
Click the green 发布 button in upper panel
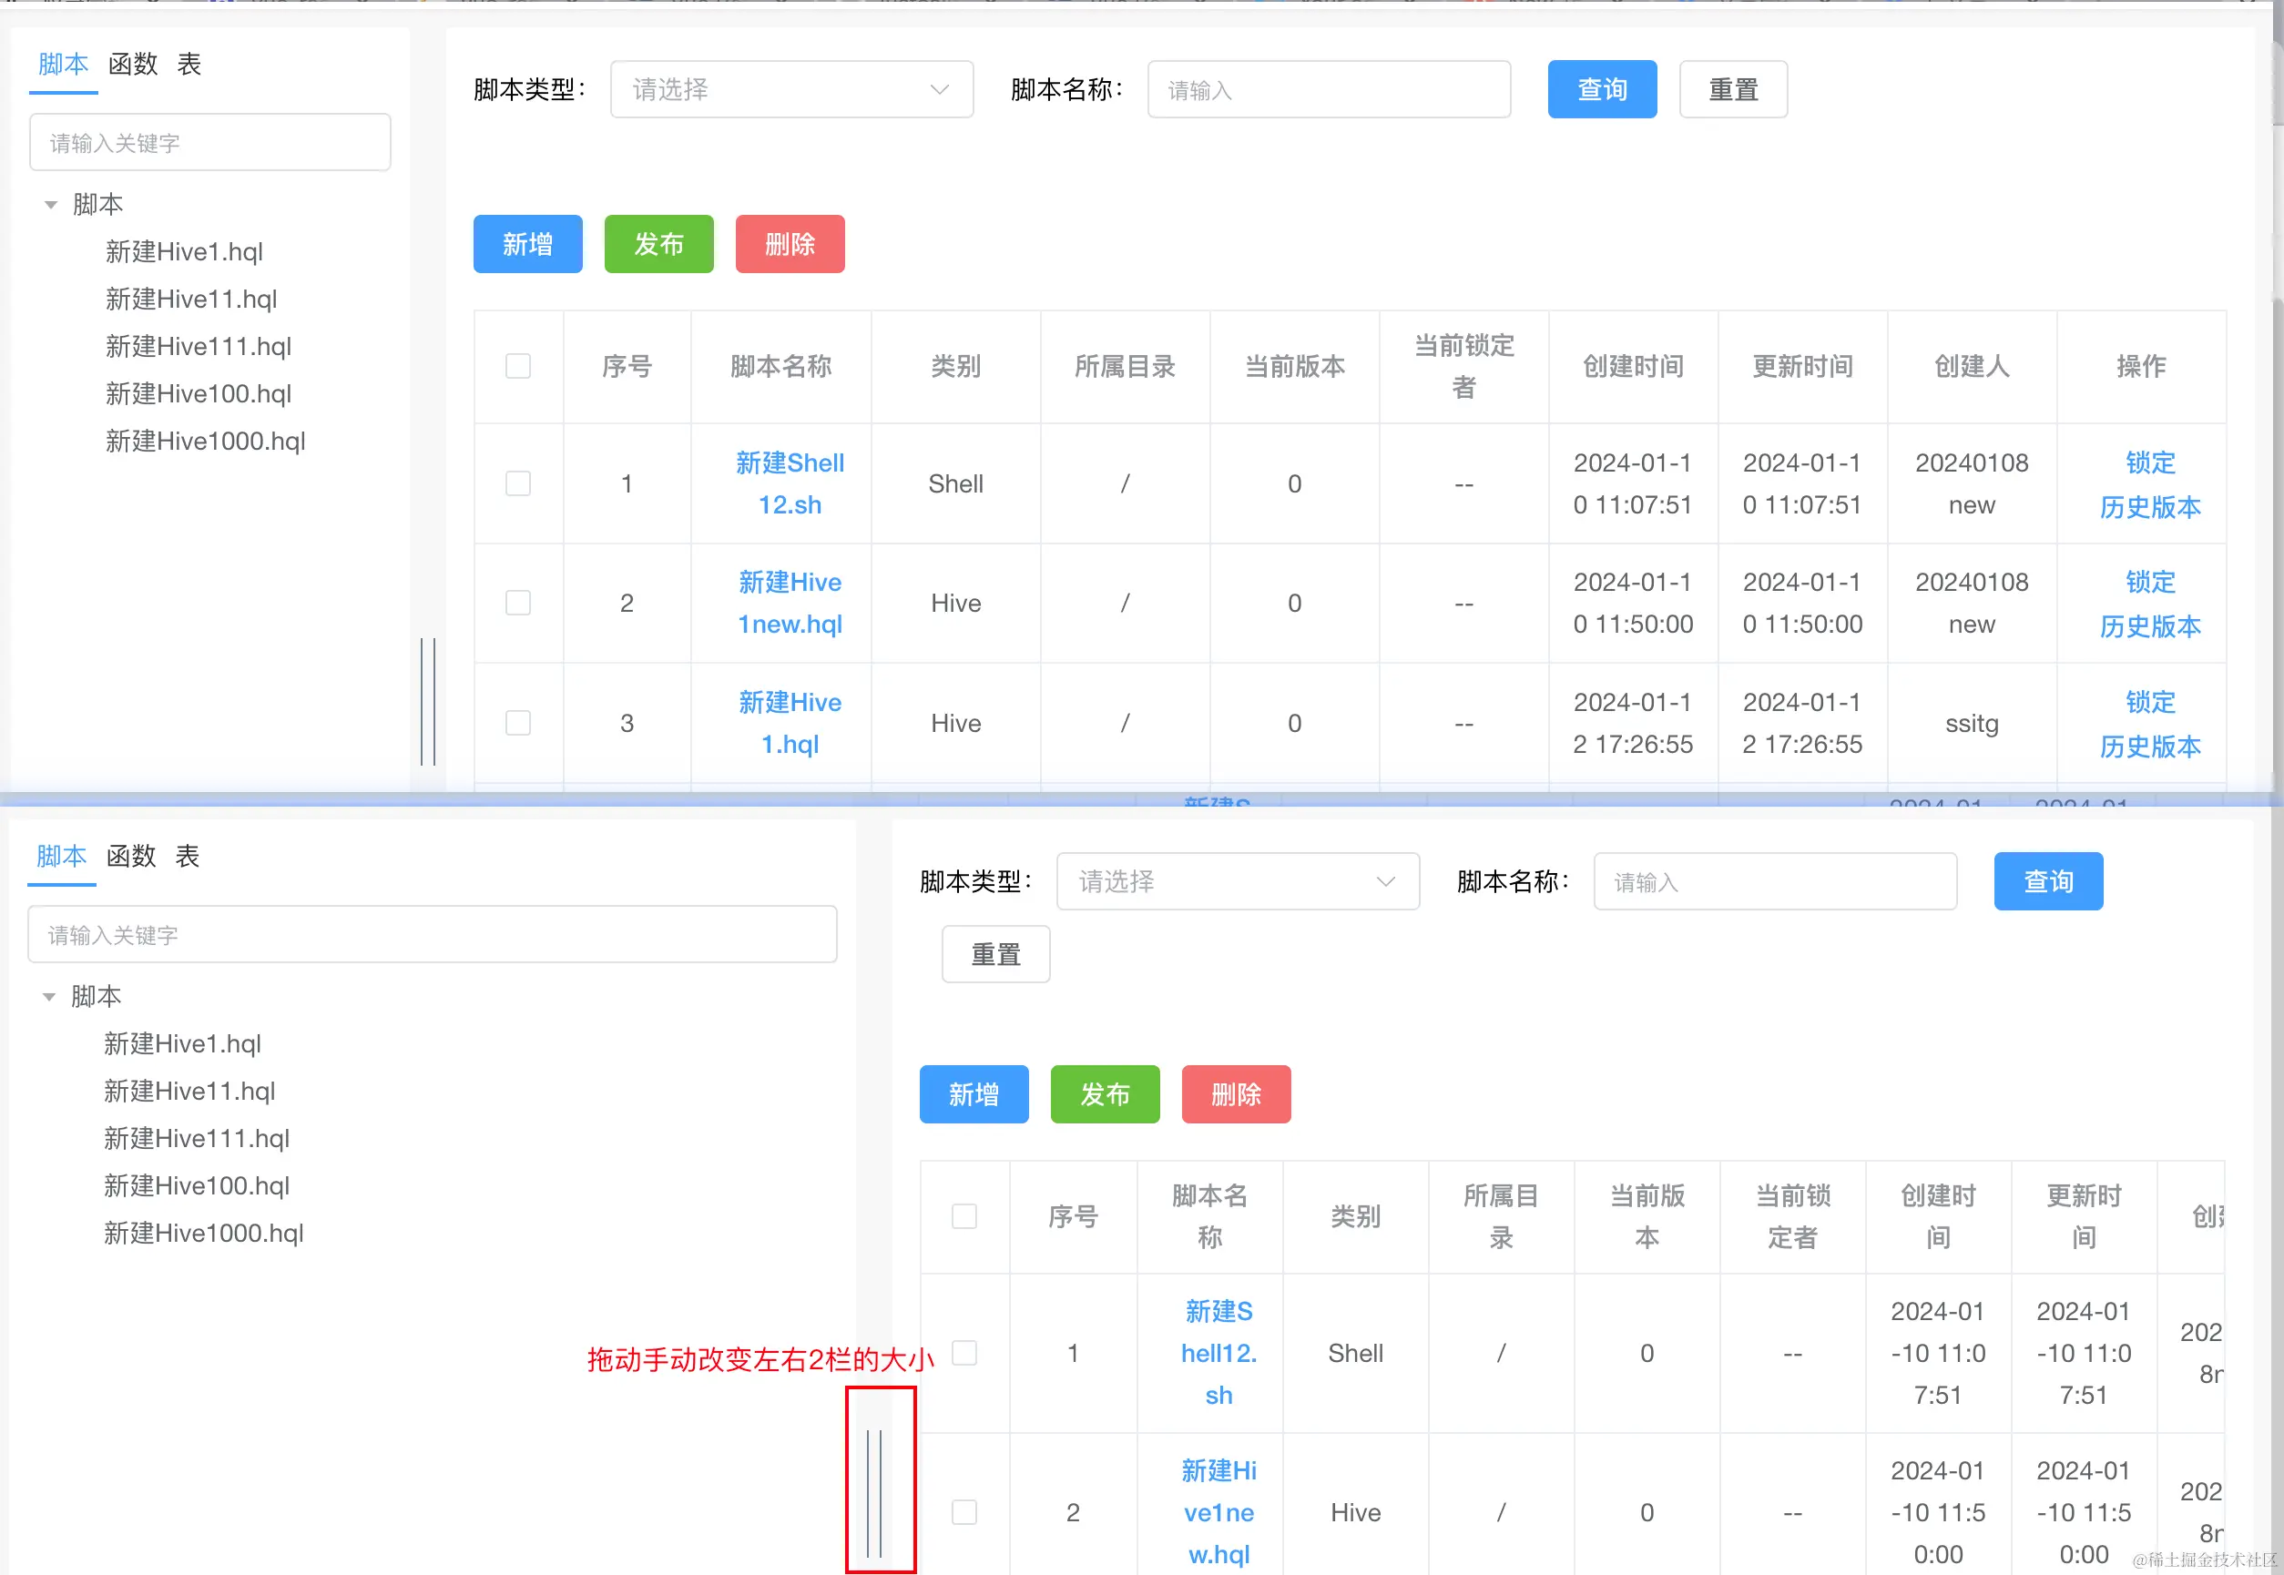click(x=658, y=244)
